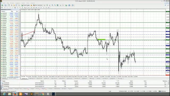The width and height of the screenshot is (170, 96).
Task: Select the cursor tool
Action: point(2,8)
